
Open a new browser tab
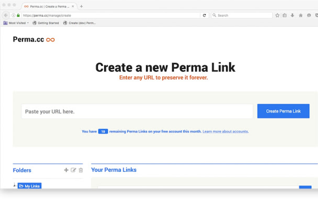click(x=81, y=6)
